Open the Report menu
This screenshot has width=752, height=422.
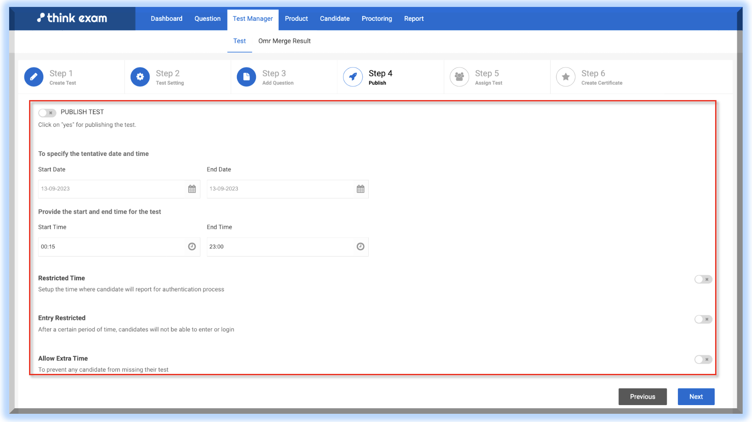414,19
